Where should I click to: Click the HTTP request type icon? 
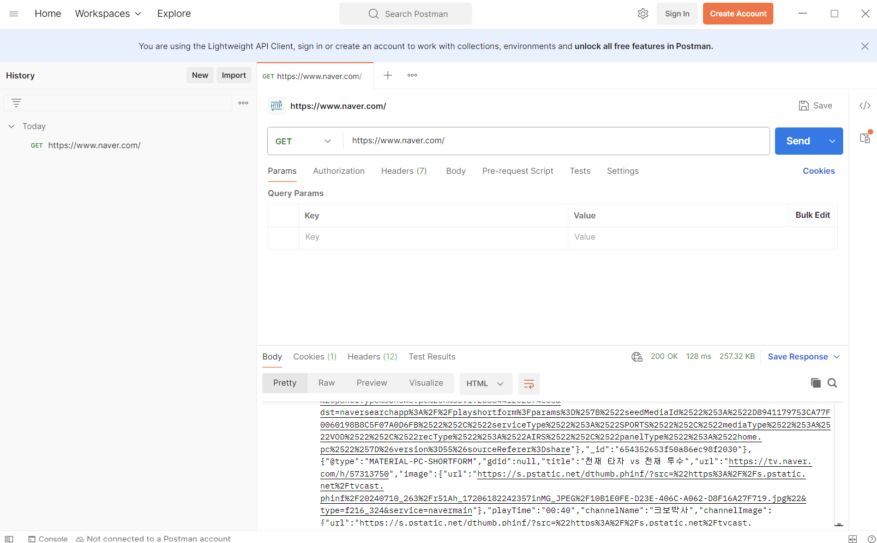tap(277, 106)
